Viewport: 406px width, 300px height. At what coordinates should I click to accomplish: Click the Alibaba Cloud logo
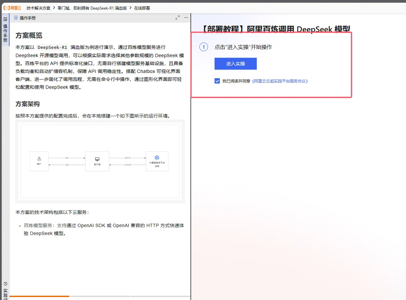click(x=12, y=8)
